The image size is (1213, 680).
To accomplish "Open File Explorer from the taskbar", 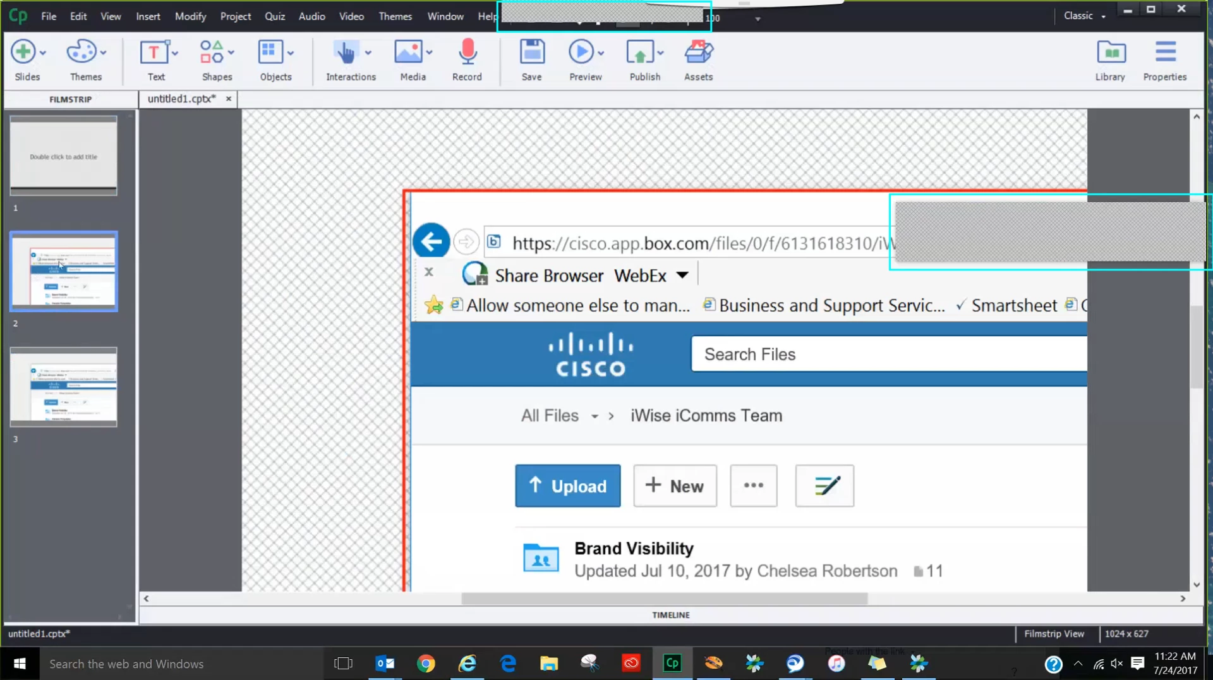I will (x=549, y=663).
